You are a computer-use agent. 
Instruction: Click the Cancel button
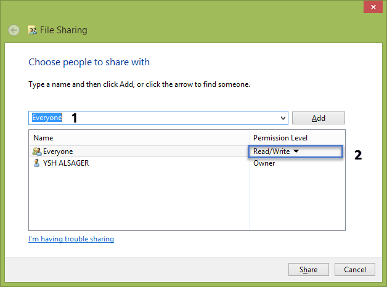(x=355, y=270)
